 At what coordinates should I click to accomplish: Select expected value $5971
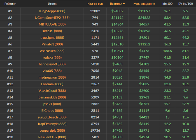click(144, 131)
